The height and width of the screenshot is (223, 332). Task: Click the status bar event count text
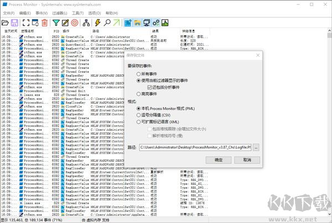[x=32, y=220]
